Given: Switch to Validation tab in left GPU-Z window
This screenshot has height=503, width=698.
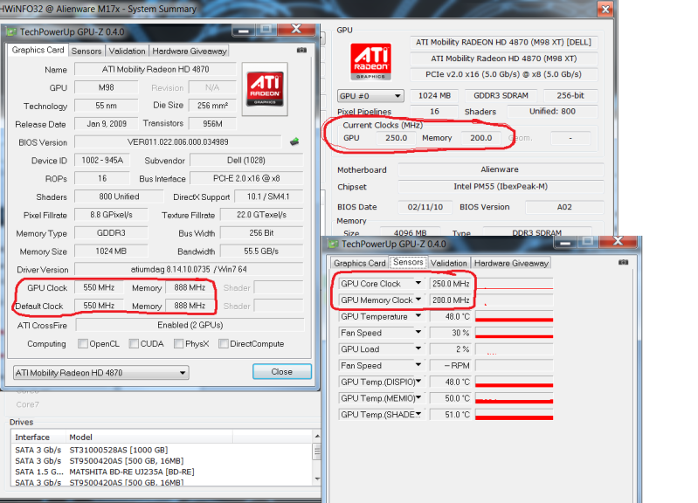Looking at the screenshot, I should 127,52.
